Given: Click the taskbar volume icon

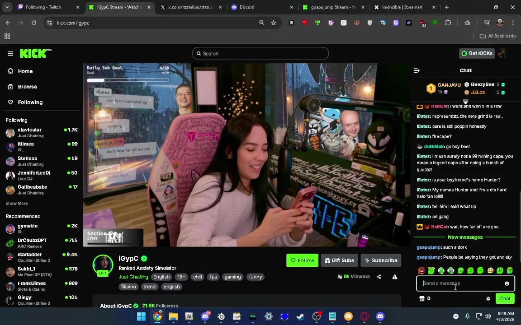Looking at the screenshot, I should [488, 316].
